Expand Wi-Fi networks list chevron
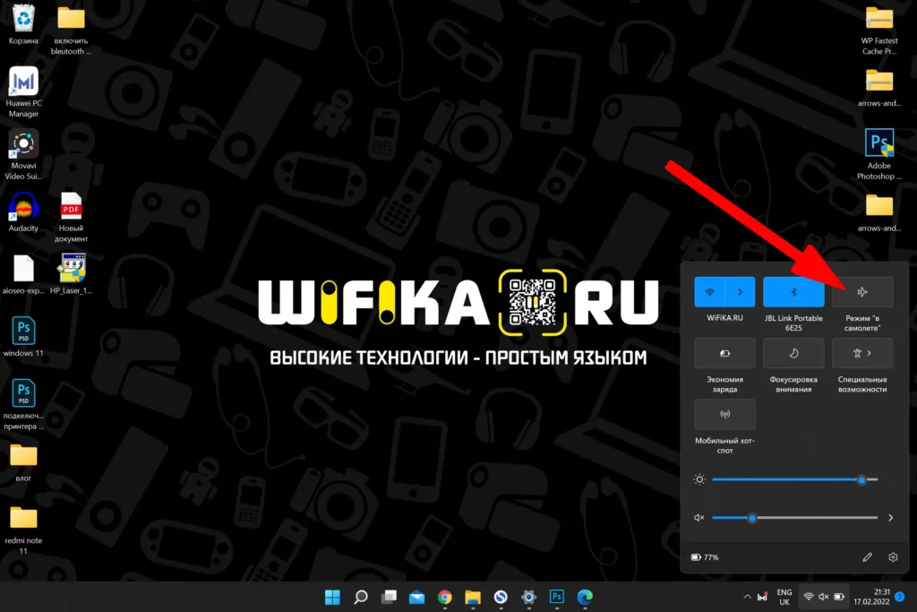Viewport: 917px width, 612px height. click(x=741, y=292)
